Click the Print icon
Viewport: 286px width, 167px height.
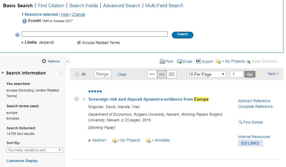click(162, 62)
